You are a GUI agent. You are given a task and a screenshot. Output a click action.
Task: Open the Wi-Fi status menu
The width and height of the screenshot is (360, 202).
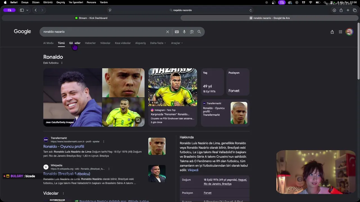[x=310, y=2]
